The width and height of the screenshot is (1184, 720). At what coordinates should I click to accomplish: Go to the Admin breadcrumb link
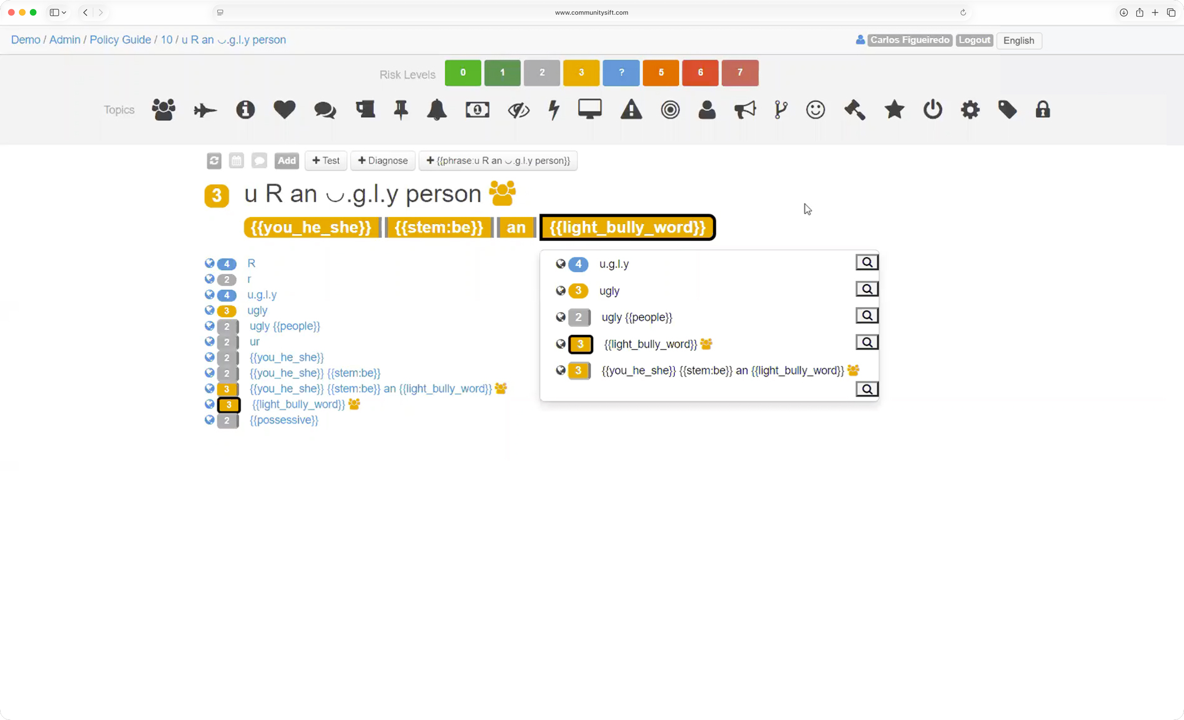pos(65,40)
